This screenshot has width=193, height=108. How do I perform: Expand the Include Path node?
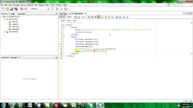5,32
